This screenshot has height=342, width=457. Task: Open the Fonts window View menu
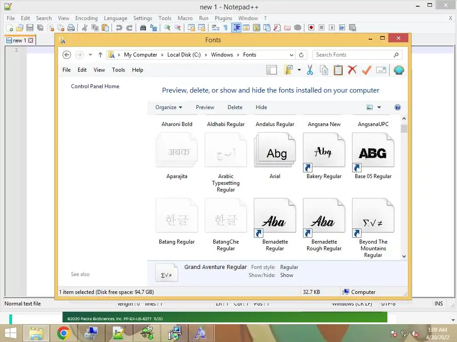click(x=99, y=70)
